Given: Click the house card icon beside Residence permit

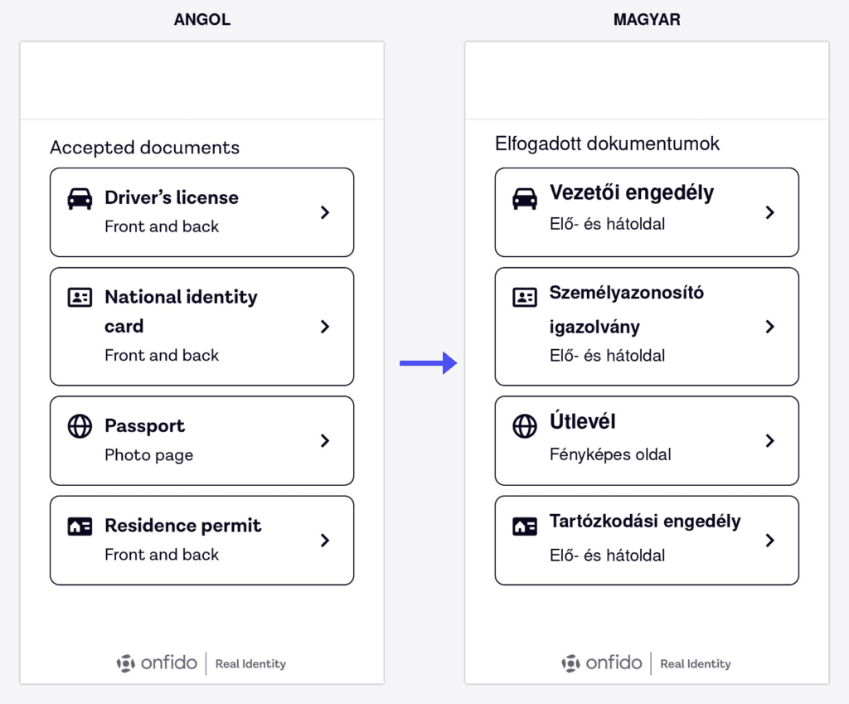Looking at the screenshot, I should (x=80, y=527).
